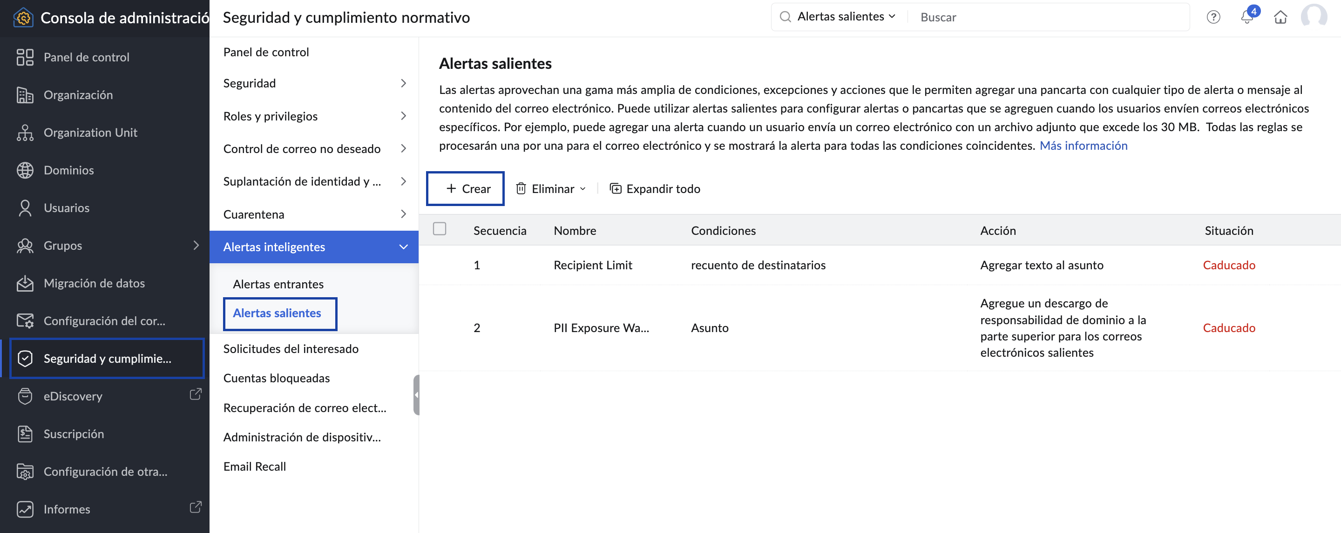The height and width of the screenshot is (533, 1341).
Task: Click the Organización building icon
Action: coord(25,95)
